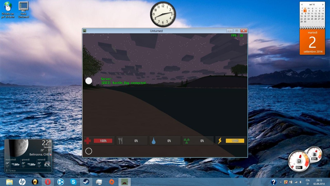Open the ITA input language selector

(308, 182)
